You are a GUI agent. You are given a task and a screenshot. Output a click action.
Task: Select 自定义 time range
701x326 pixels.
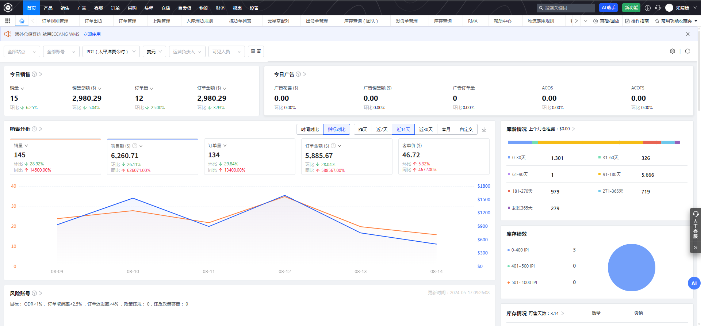(466, 129)
